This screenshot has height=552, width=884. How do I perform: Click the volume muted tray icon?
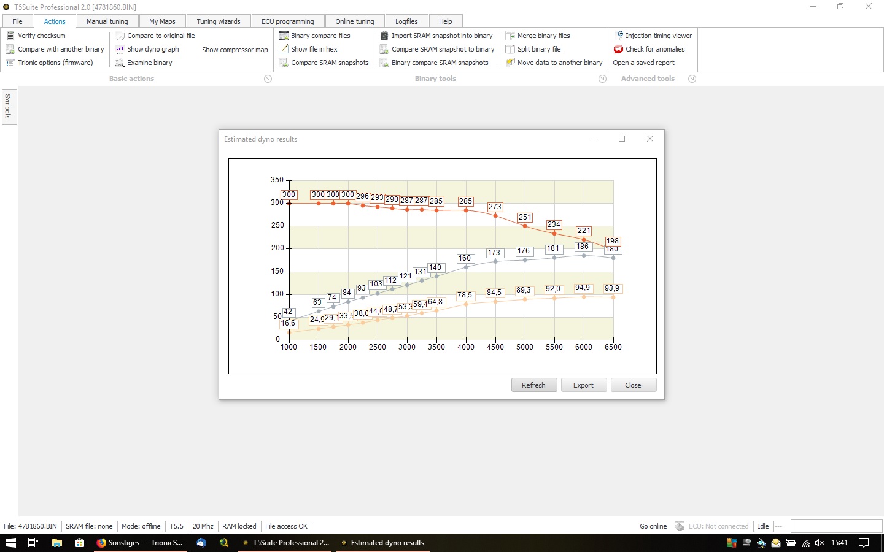tap(820, 543)
